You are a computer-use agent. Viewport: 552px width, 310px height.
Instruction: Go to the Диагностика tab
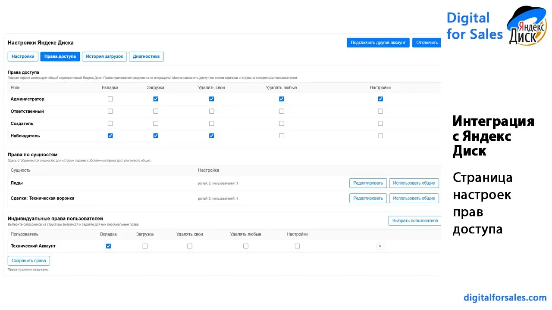point(146,56)
